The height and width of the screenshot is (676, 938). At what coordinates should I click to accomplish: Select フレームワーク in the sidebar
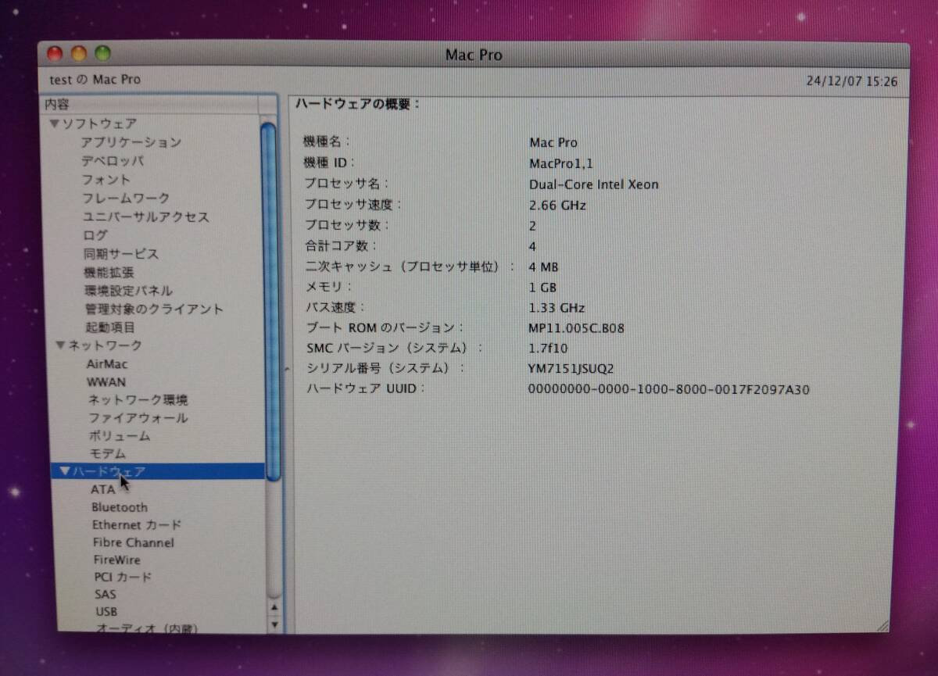(126, 199)
